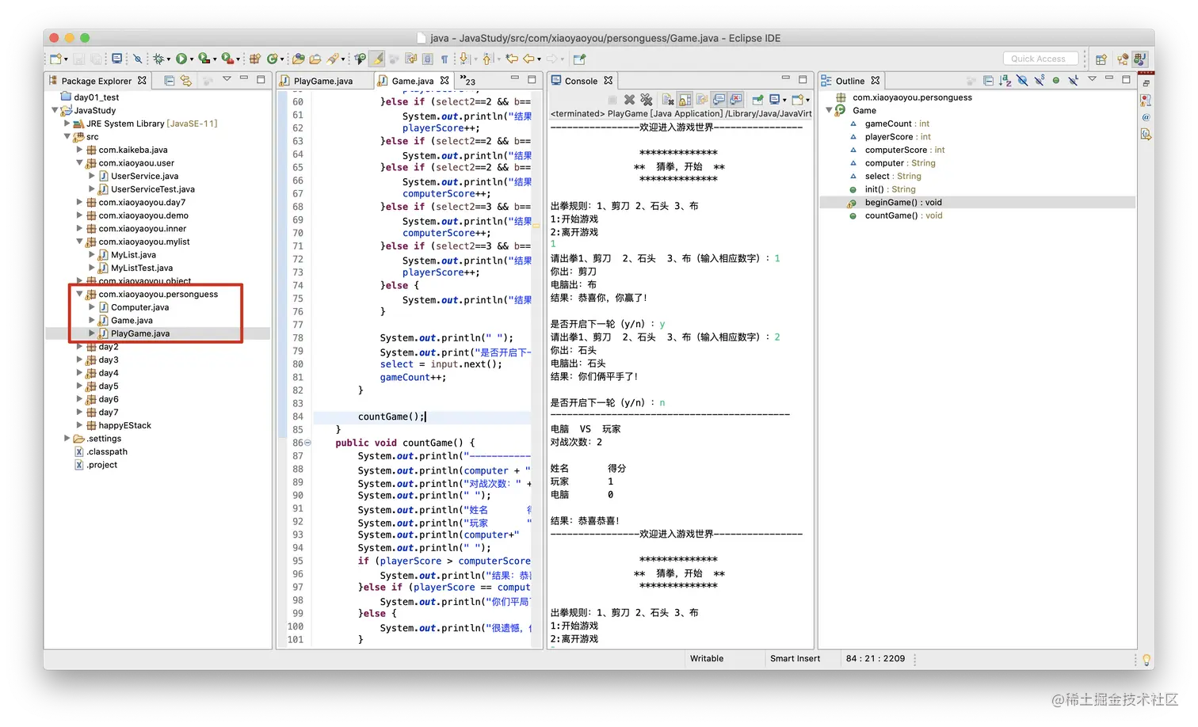The width and height of the screenshot is (1198, 727).
Task: Expand the .settings folder
Action: coord(67,438)
